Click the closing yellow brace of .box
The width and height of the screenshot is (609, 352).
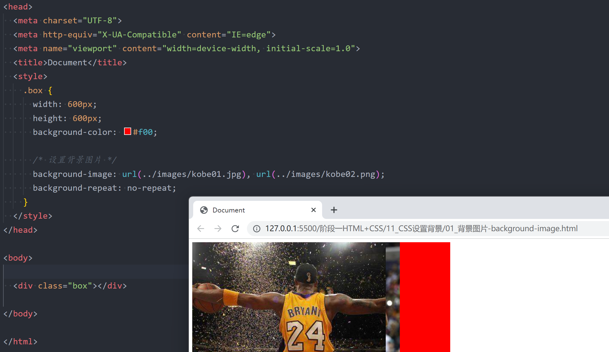[x=25, y=202]
